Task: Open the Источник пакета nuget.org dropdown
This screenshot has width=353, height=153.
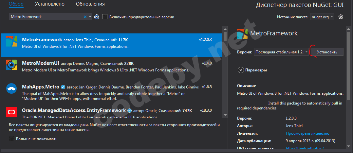Action: 322,17
